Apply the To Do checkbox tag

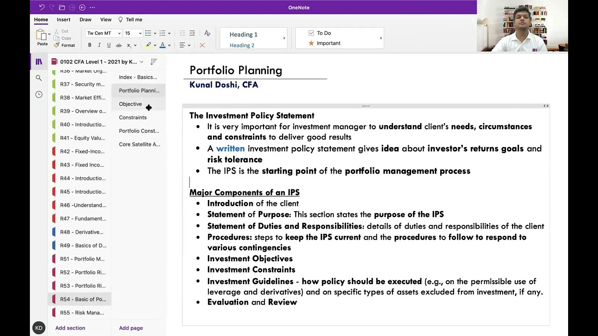pos(320,33)
